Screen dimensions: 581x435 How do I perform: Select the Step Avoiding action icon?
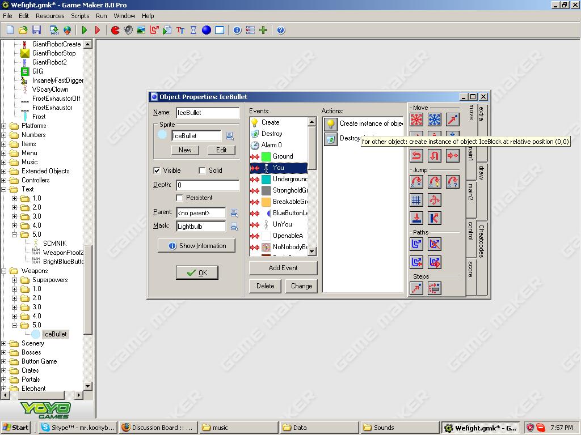click(x=435, y=288)
